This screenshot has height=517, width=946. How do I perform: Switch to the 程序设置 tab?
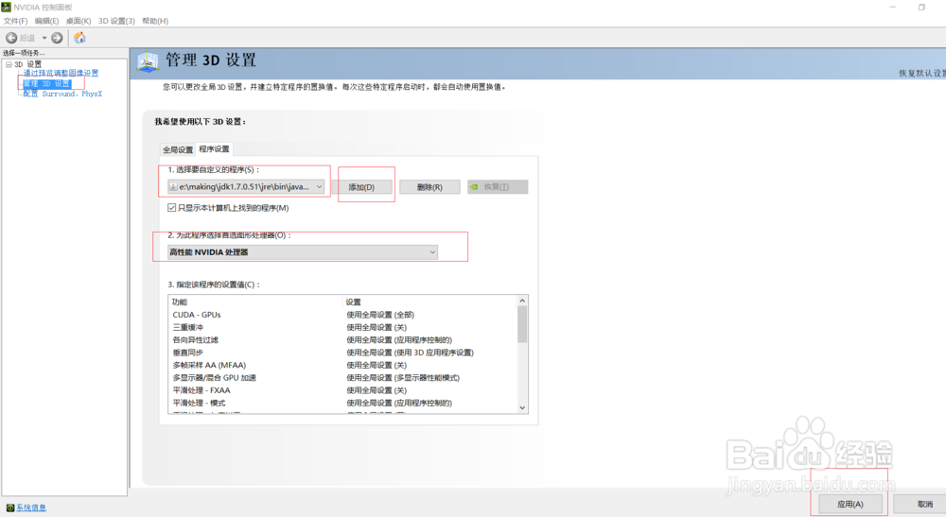tap(214, 148)
